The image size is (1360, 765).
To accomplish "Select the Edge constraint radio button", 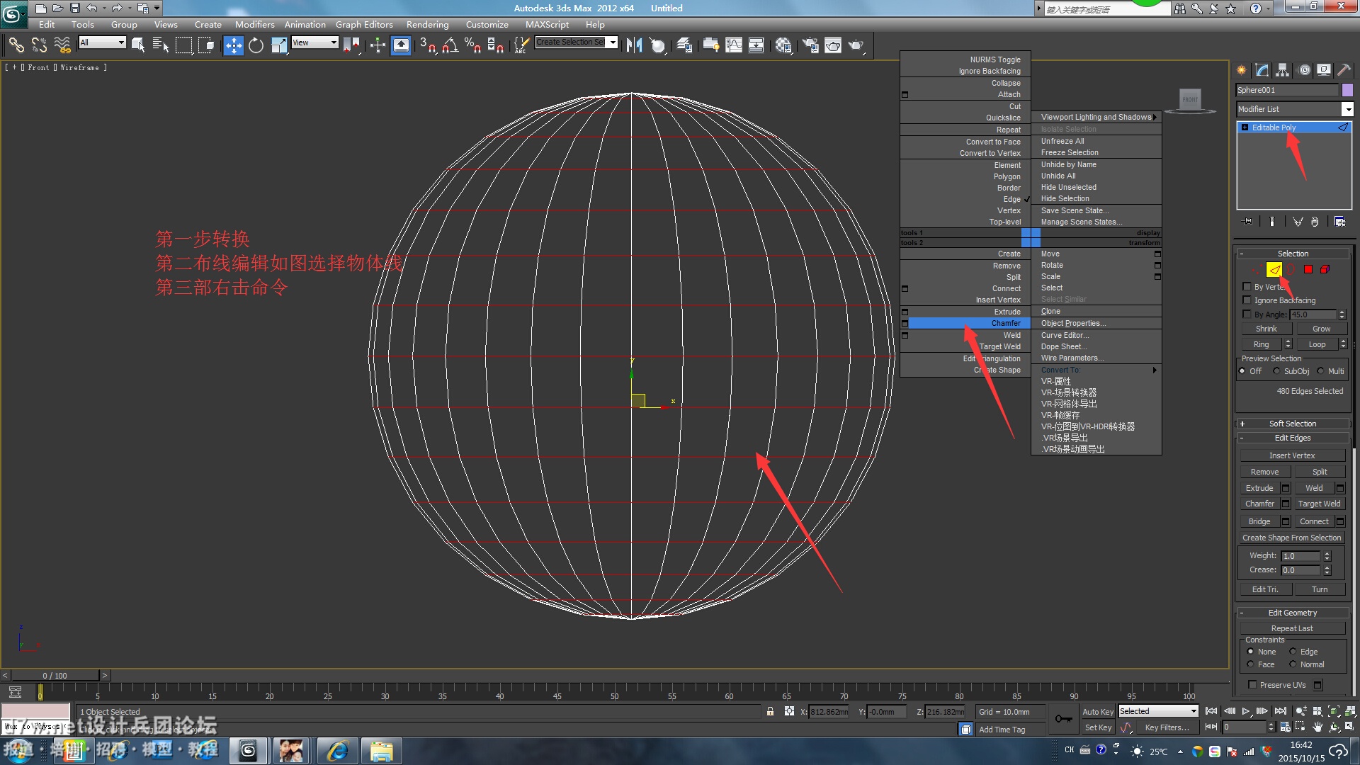I will click(x=1293, y=652).
